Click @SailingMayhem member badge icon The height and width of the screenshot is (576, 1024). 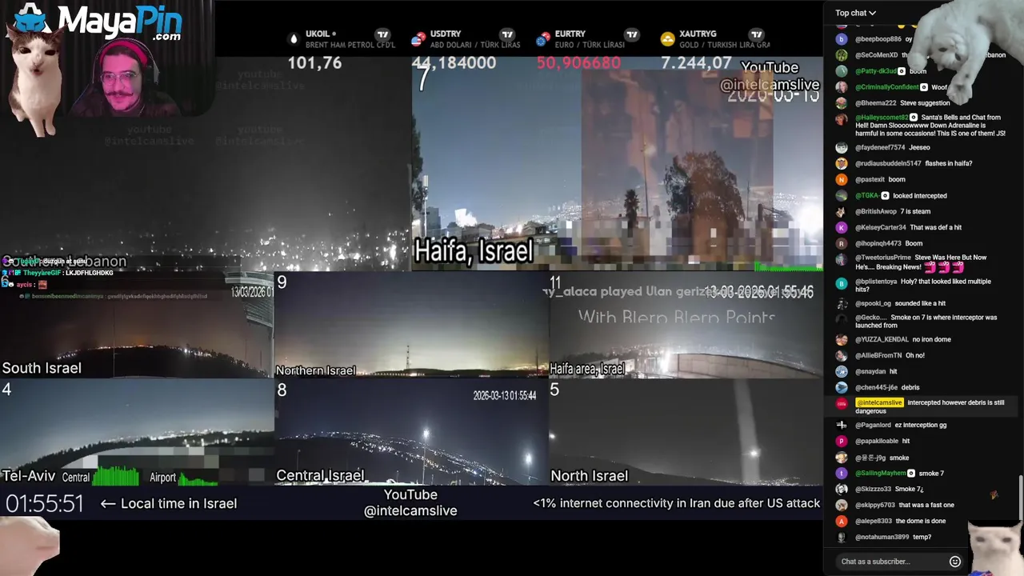(911, 473)
